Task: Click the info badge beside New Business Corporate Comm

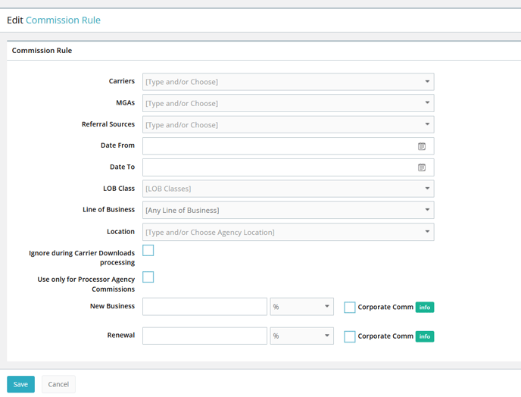Action: click(x=425, y=308)
